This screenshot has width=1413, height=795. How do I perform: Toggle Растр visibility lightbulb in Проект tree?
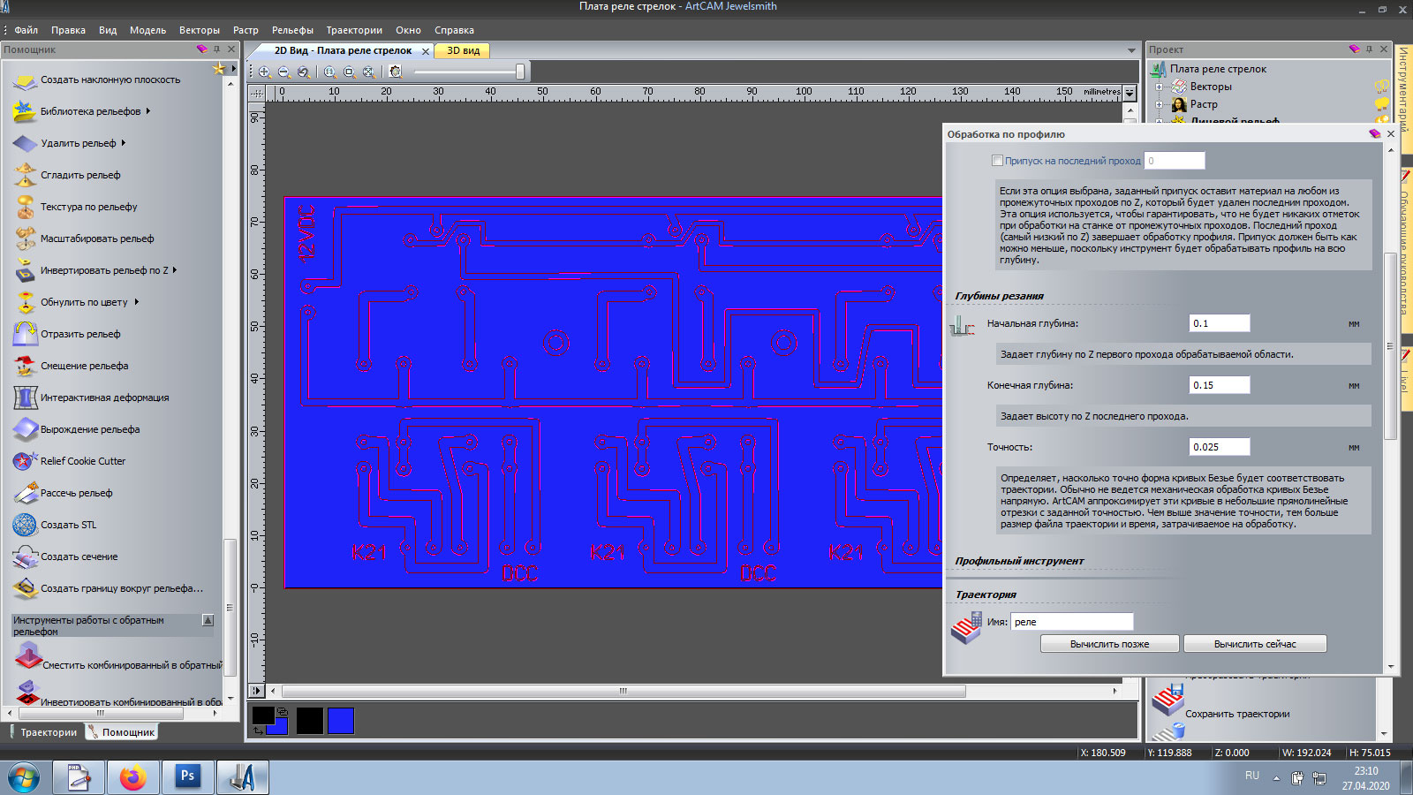pos(1382,104)
